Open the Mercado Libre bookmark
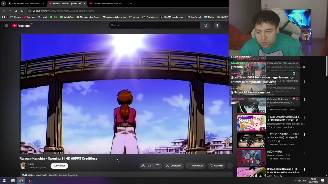The width and height of the screenshot is (328, 184). pos(88,17)
